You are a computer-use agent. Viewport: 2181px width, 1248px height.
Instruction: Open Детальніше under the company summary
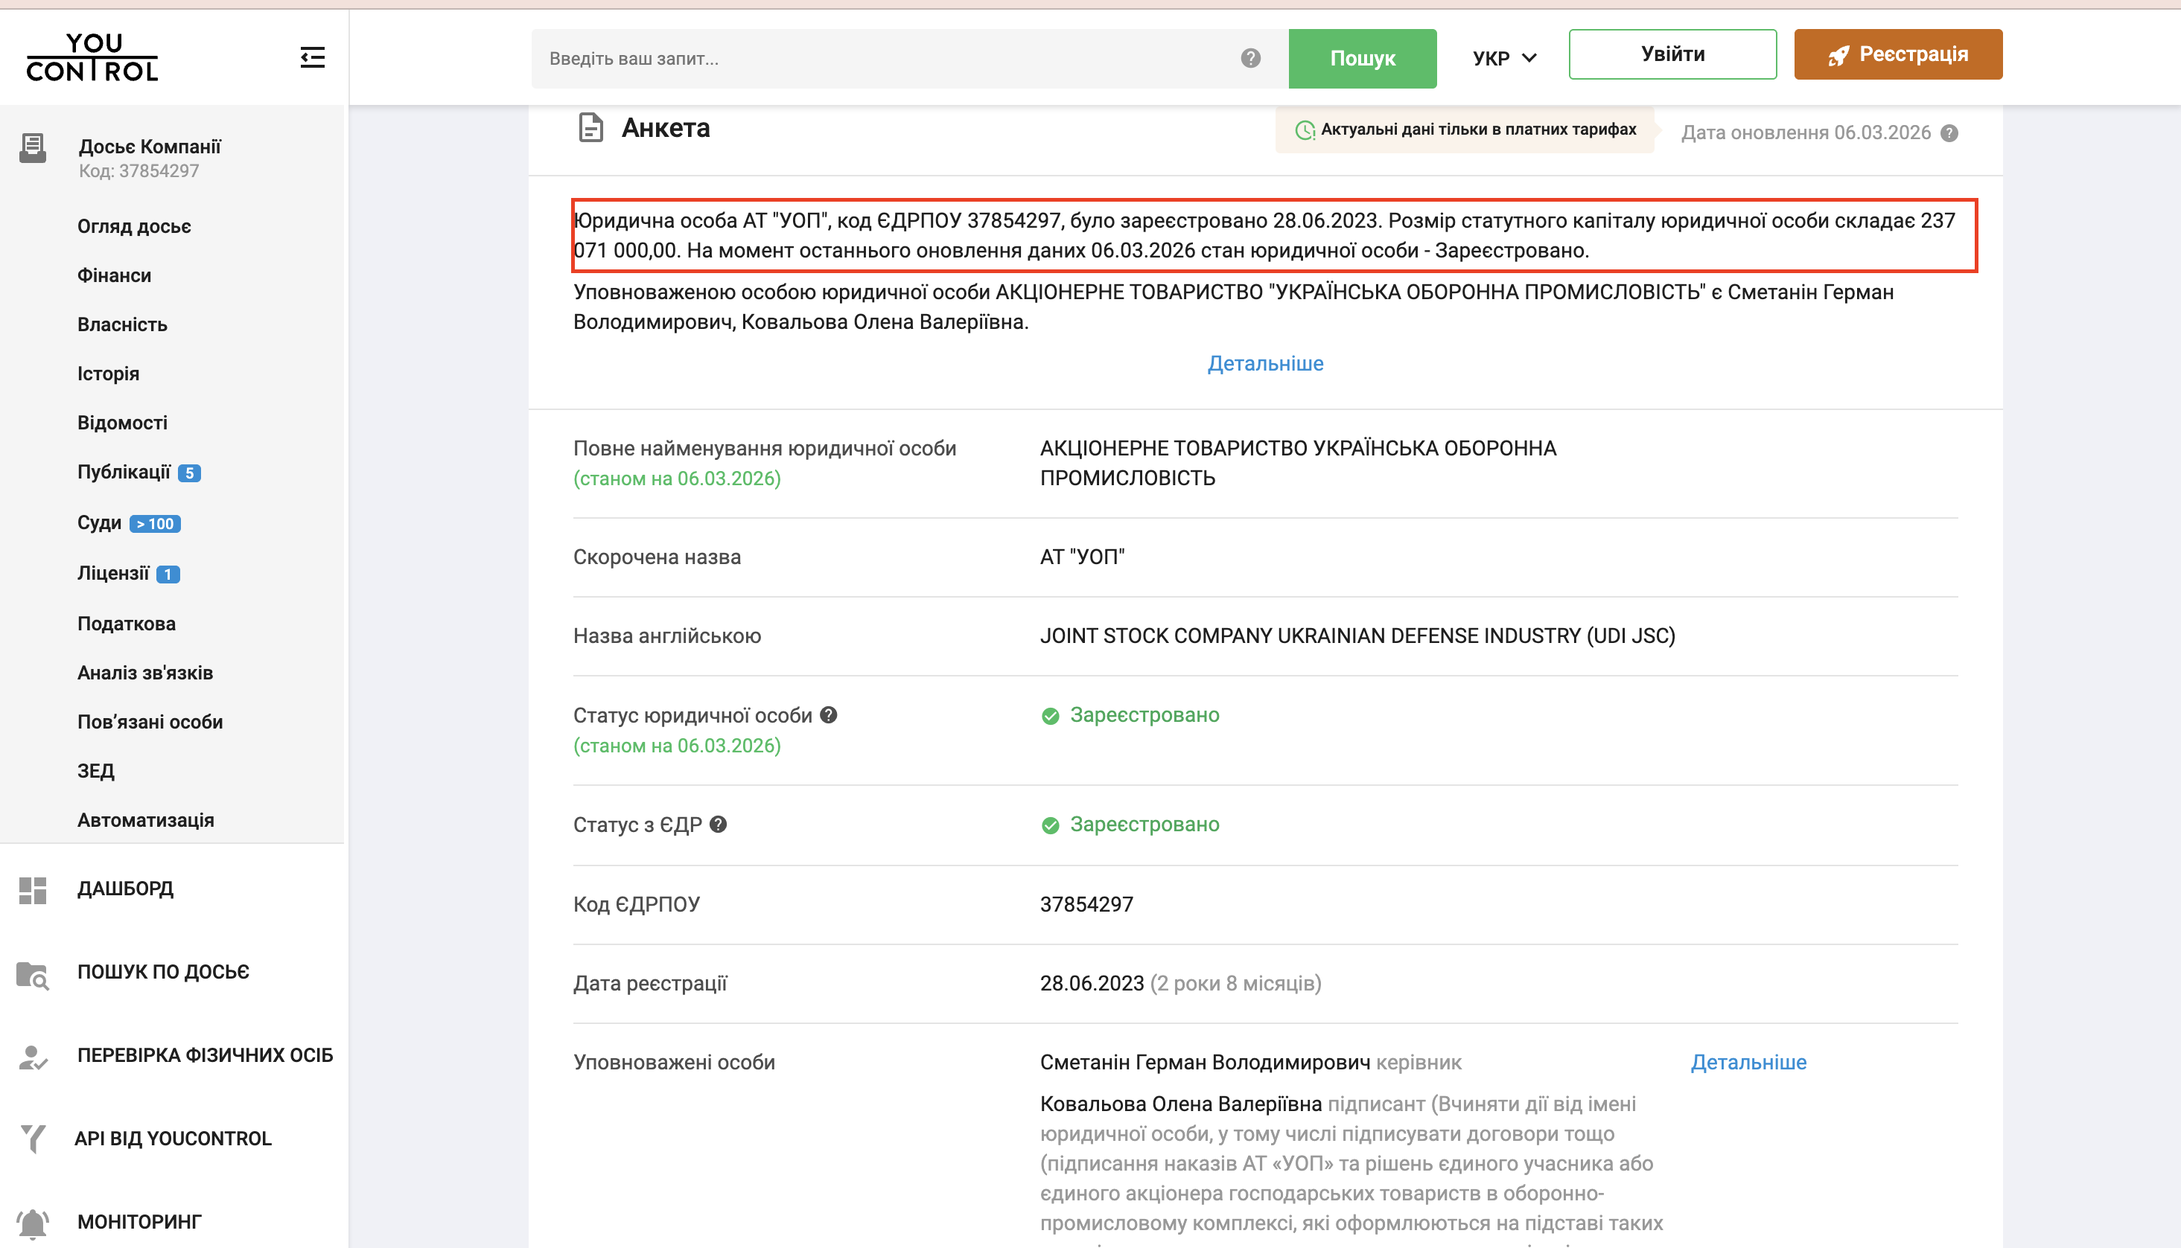point(1265,363)
